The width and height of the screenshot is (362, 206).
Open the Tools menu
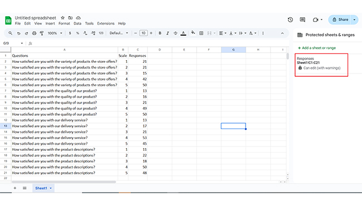click(x=89, y=23)
